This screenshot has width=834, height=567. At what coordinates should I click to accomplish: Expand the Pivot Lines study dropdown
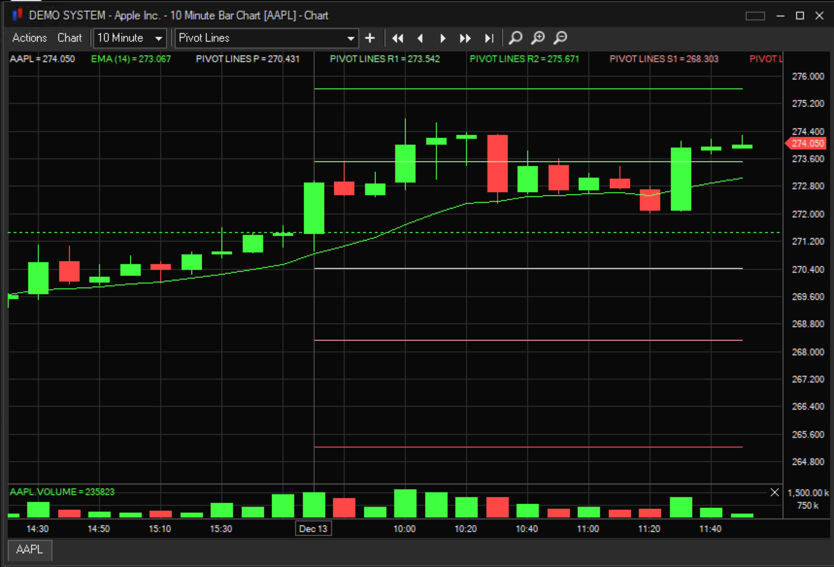click(350, 38)
